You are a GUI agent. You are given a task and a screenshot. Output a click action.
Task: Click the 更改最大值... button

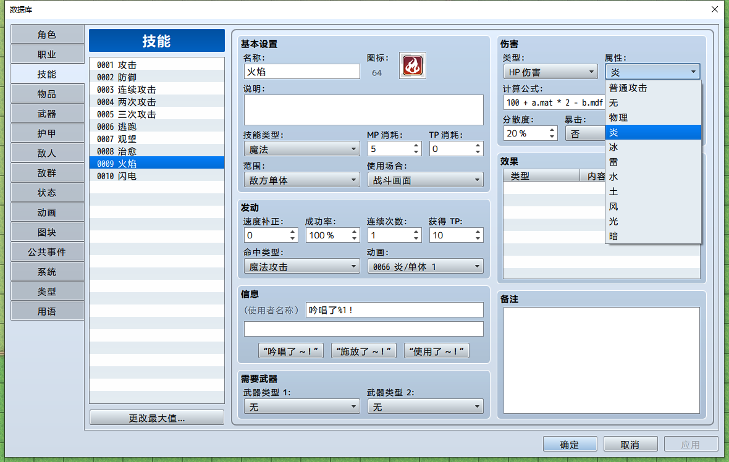tap(157, 418)
